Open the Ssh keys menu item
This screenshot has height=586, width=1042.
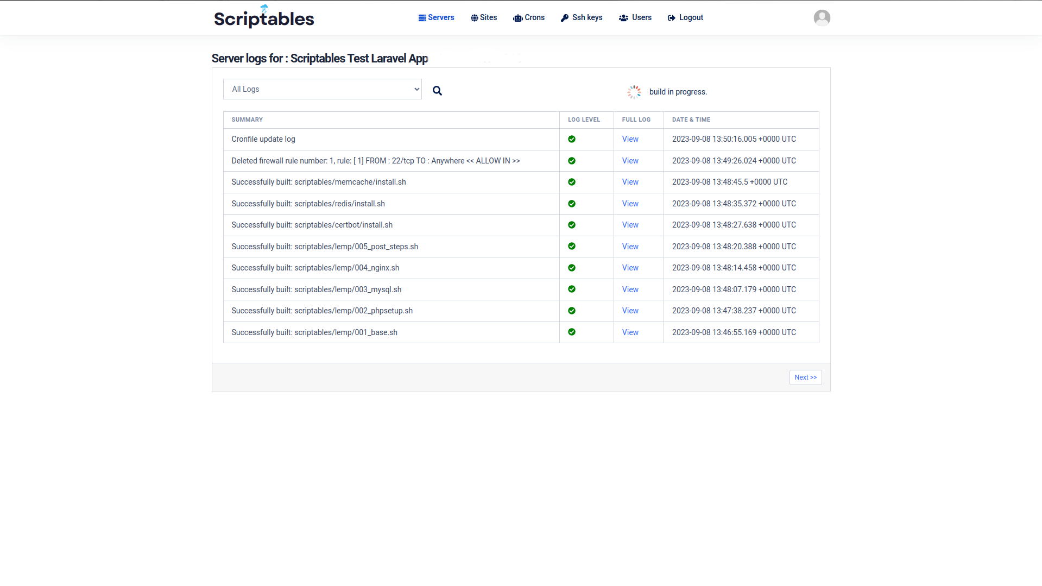click(582, 17)
